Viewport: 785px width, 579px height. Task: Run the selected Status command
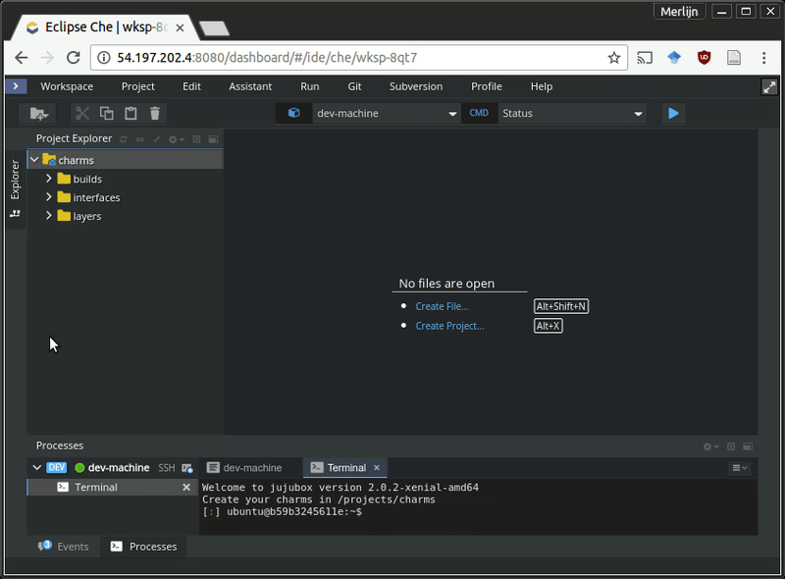tap(673, 113)
